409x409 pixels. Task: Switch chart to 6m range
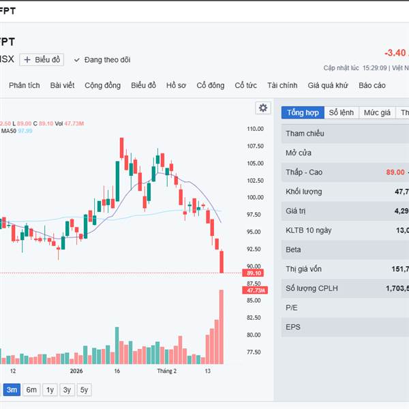click(x=31, y=390)
